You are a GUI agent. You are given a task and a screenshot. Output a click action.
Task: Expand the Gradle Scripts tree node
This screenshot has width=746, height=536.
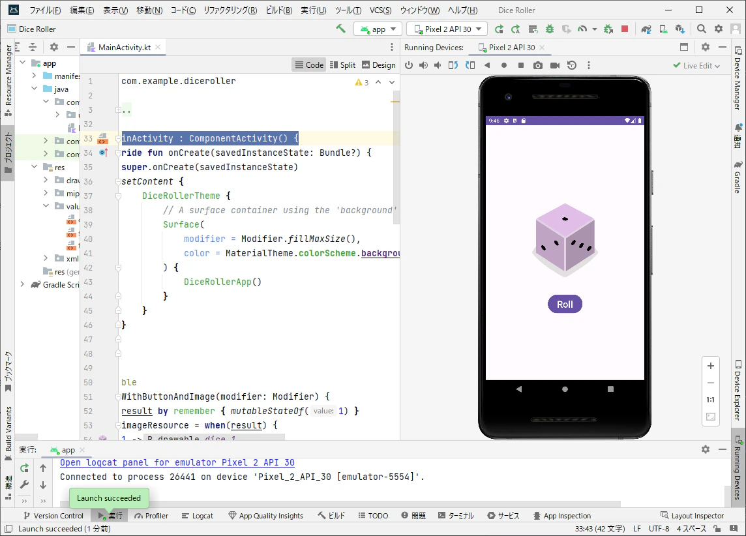coord(22,284)
